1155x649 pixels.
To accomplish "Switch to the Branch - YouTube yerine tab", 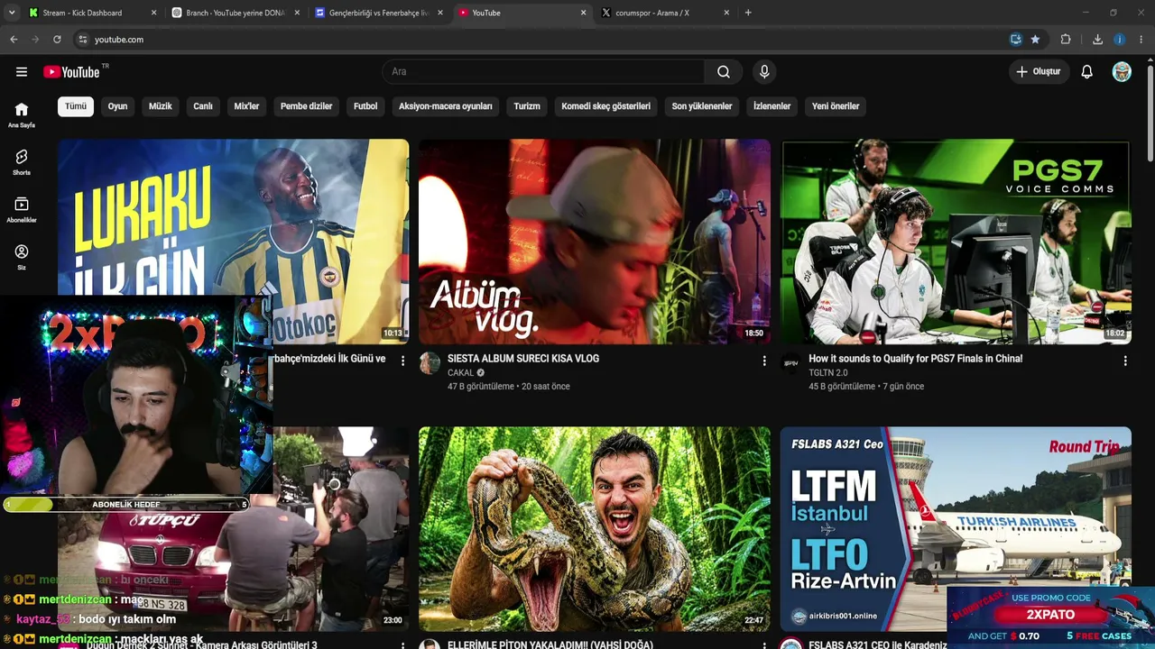I will [235, 13].
